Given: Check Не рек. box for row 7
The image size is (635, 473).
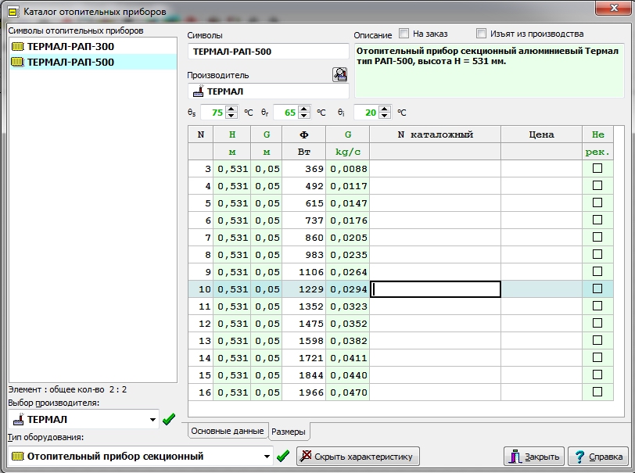Looking at the screenshot, I should (597, 237).
